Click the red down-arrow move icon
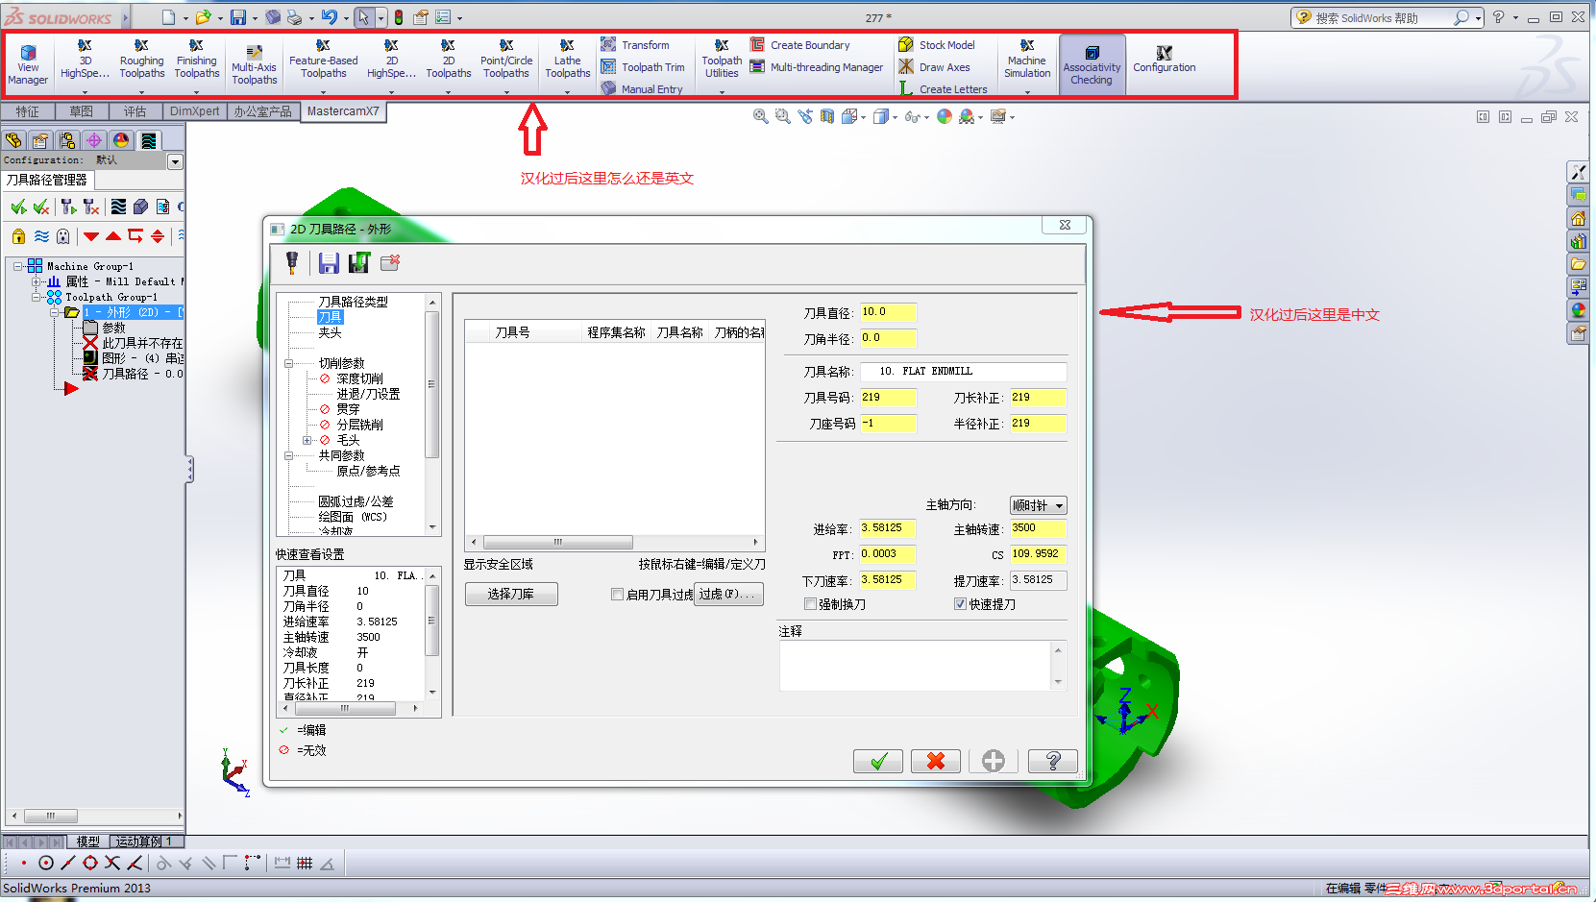 [91, 236]
